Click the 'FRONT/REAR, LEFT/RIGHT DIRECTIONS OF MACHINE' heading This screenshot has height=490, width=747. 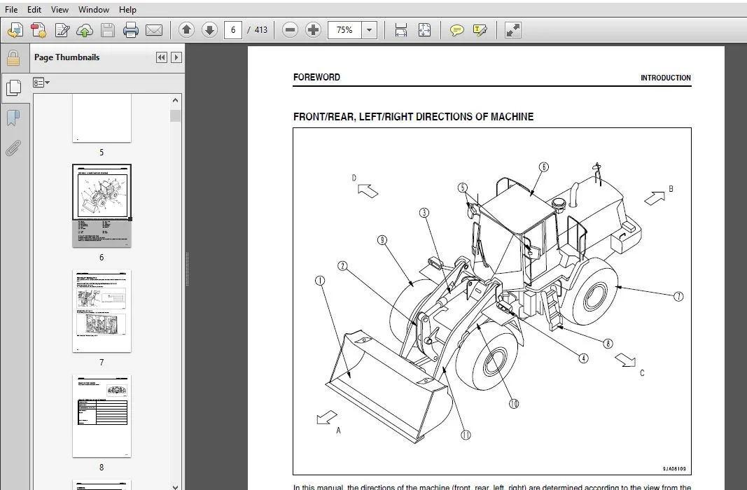[413, 117]
